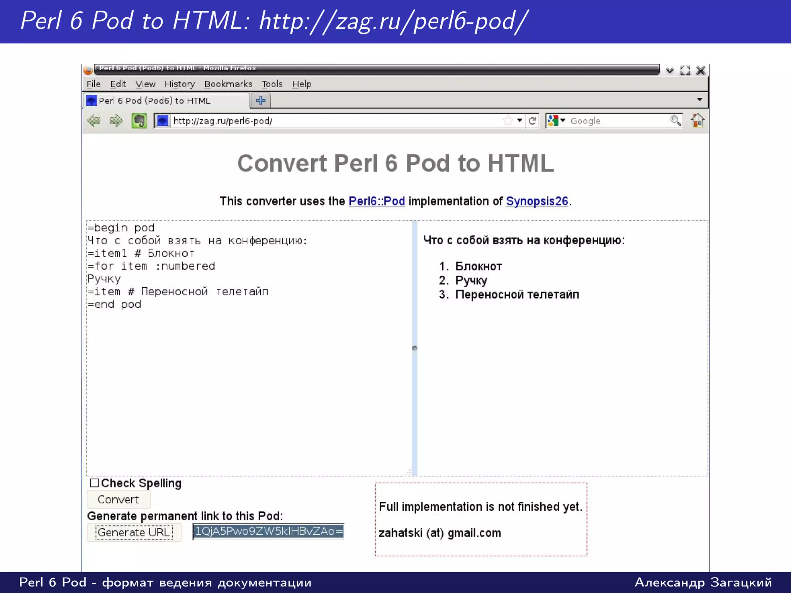791x593 pixels.
Task: Open the Tools menu
Action: click(x=272, y=84)
